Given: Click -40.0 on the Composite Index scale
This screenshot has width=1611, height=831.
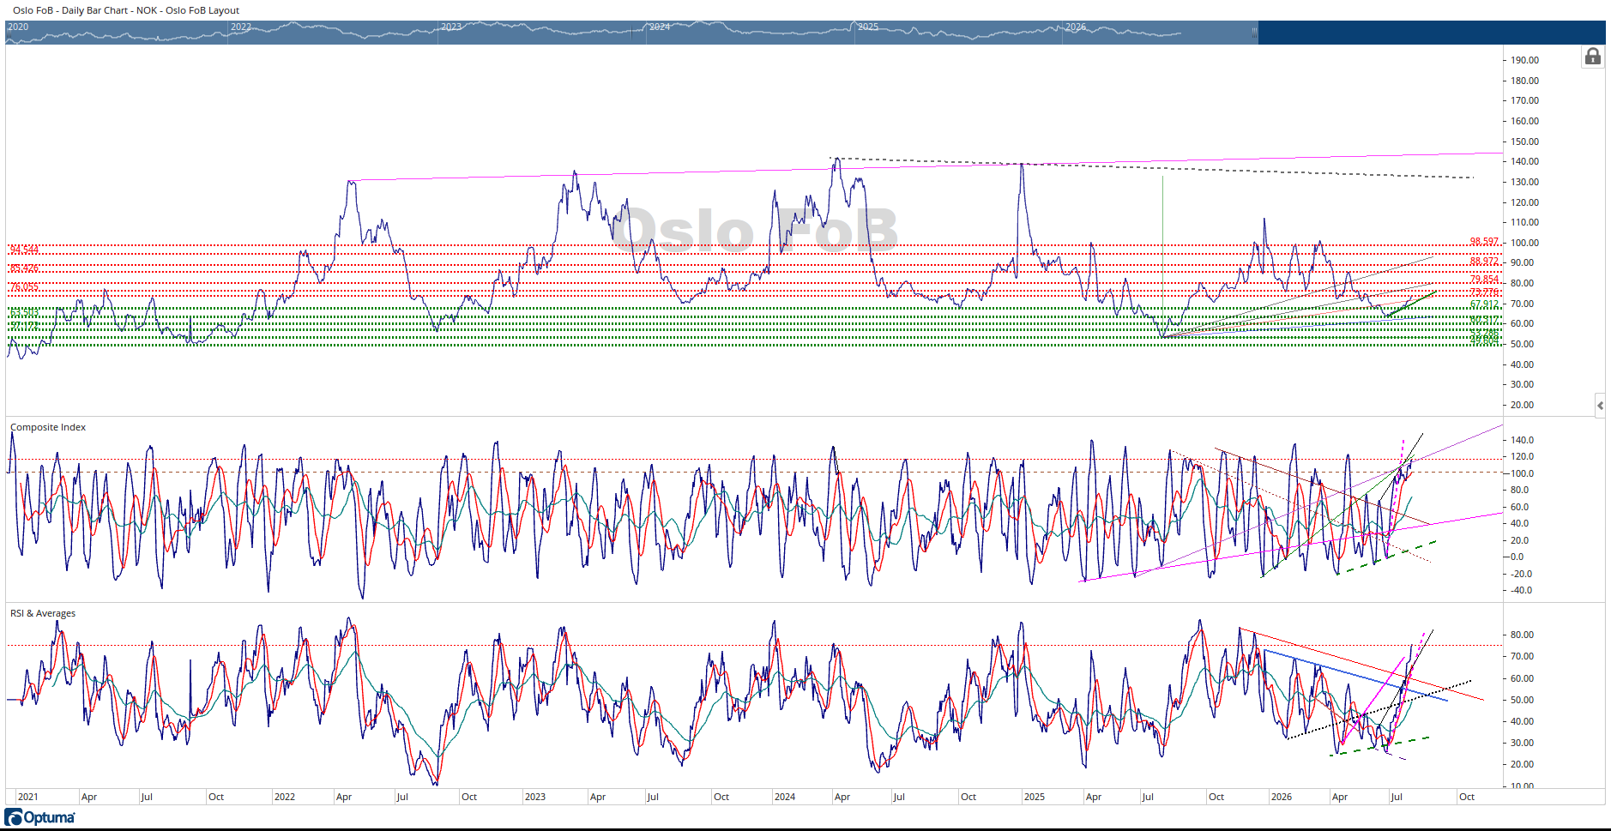Looking at the screenshot, I should 1520,590.
